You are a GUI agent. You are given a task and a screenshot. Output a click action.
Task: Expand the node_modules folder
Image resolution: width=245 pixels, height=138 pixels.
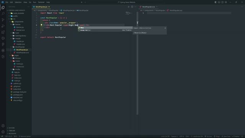[x=18, y=13]
